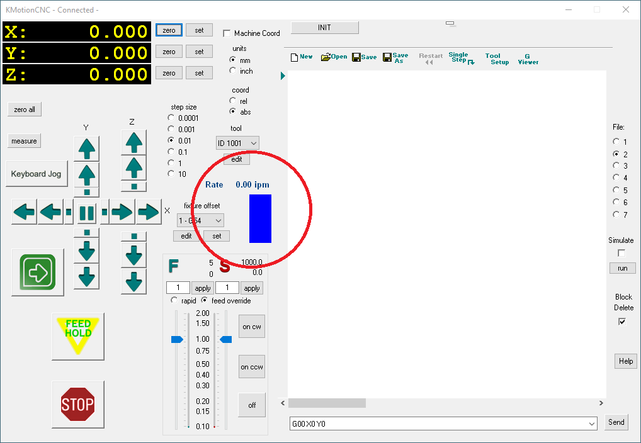641x443 pixels.
Task: Select the inch units radio button
Action: tap(233, 71)
